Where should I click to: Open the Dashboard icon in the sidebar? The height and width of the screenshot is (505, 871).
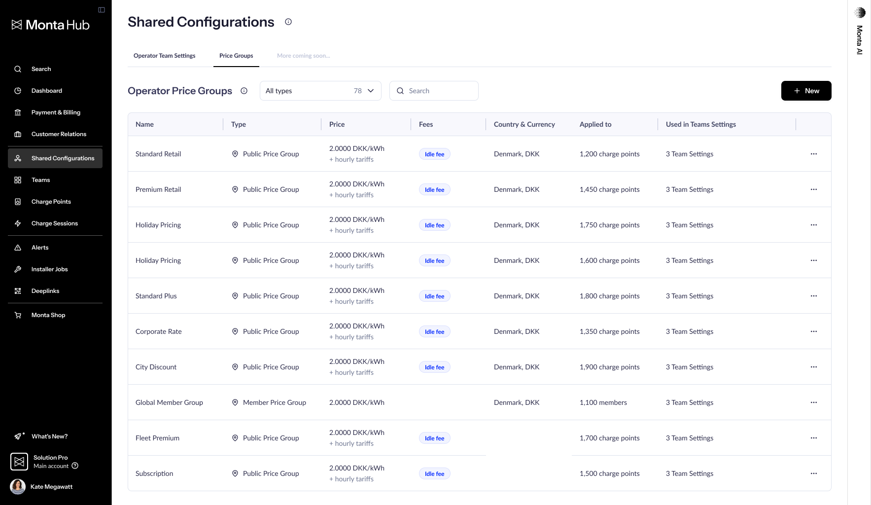coord(18,91)
